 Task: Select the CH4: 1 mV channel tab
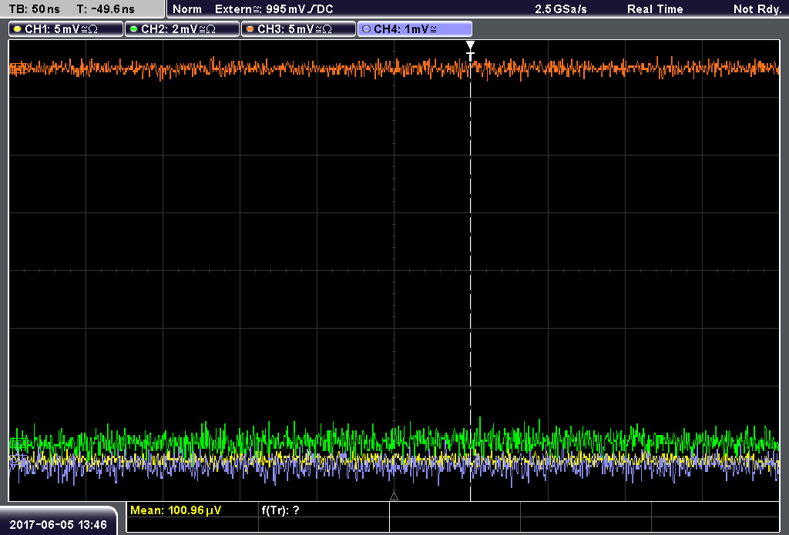coord(415,29)
